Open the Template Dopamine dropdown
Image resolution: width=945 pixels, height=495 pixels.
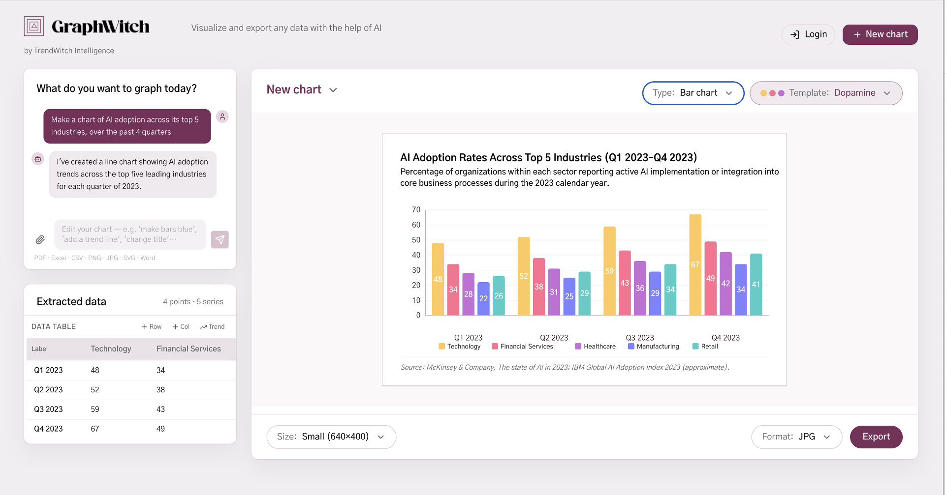coord(826,93)
